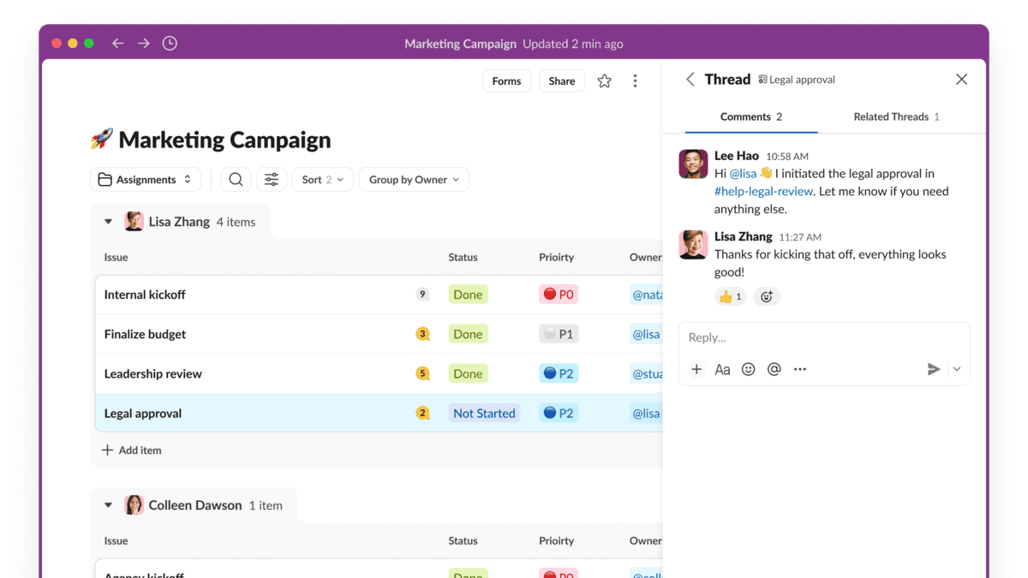
Task: Select the Legal approval issue
Action: 143,413
